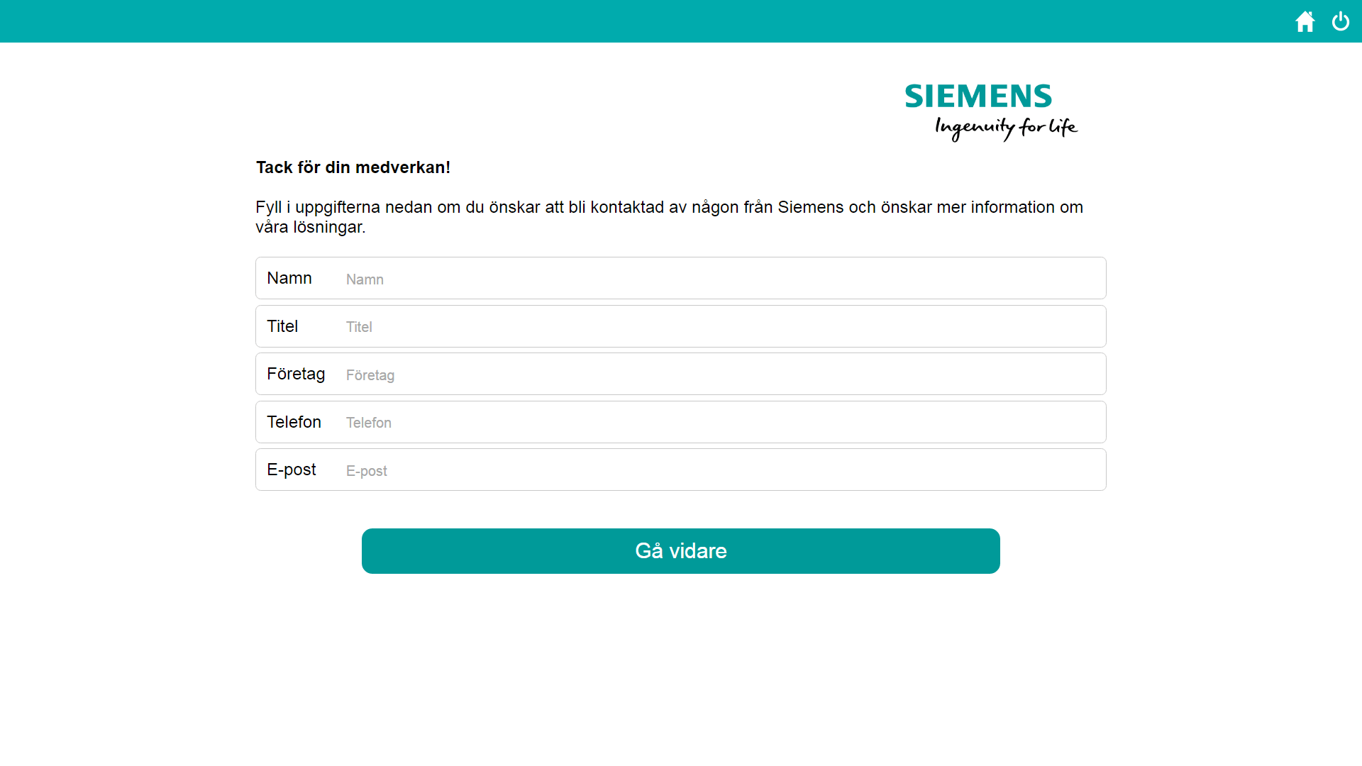Image resolution: width=1362 pixels, height=766 pixels.
Task: Click the 'våra lösningar.' text line
Action: [311, 227]
